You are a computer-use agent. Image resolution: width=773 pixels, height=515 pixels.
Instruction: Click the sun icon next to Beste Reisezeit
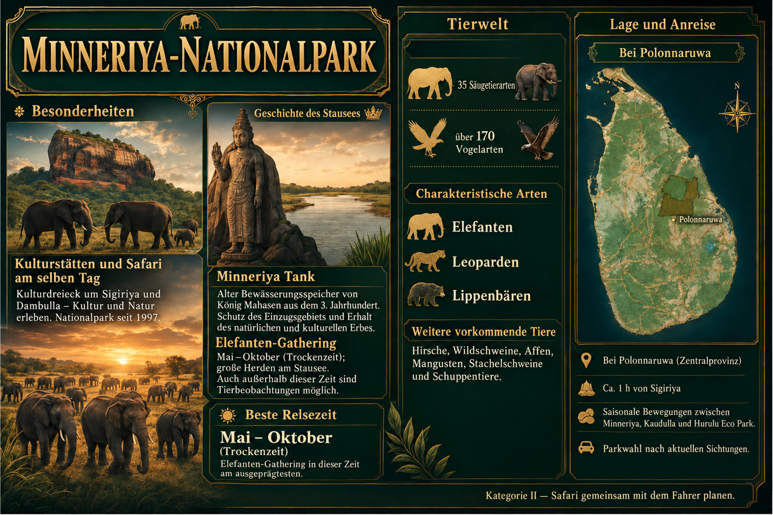point(227,415)
